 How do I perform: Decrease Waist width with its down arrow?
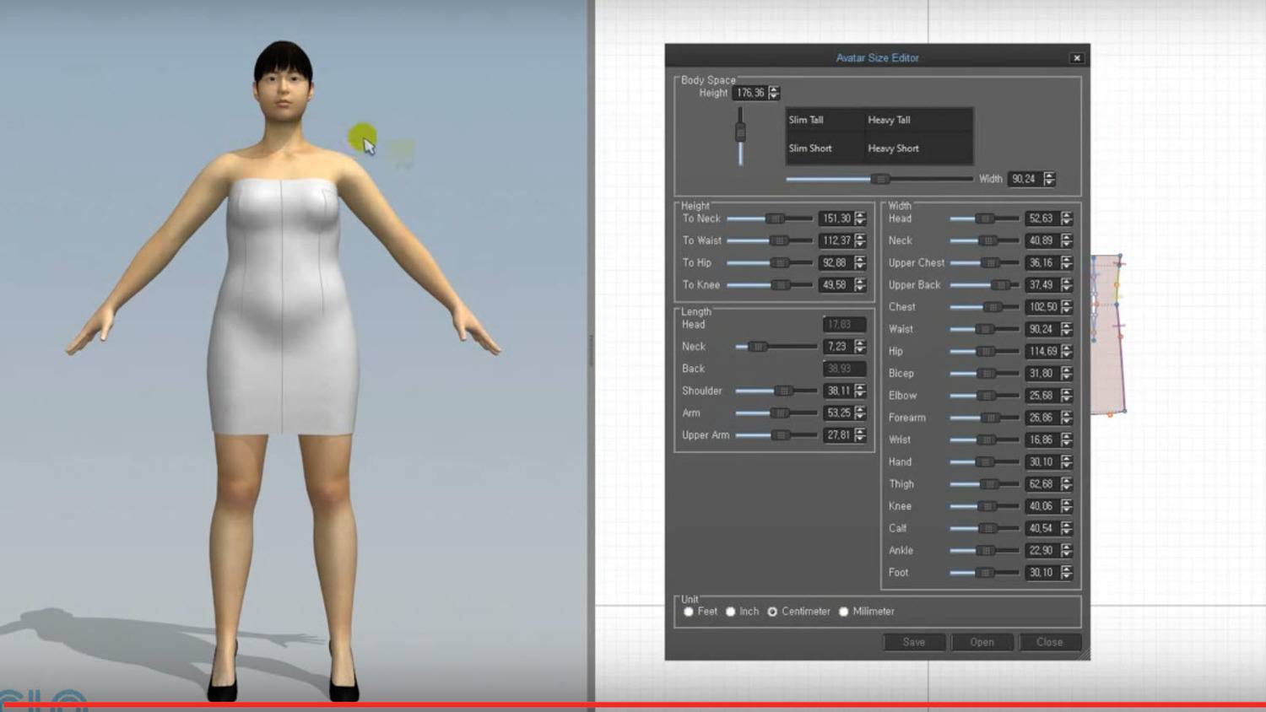pos(1067,332)
